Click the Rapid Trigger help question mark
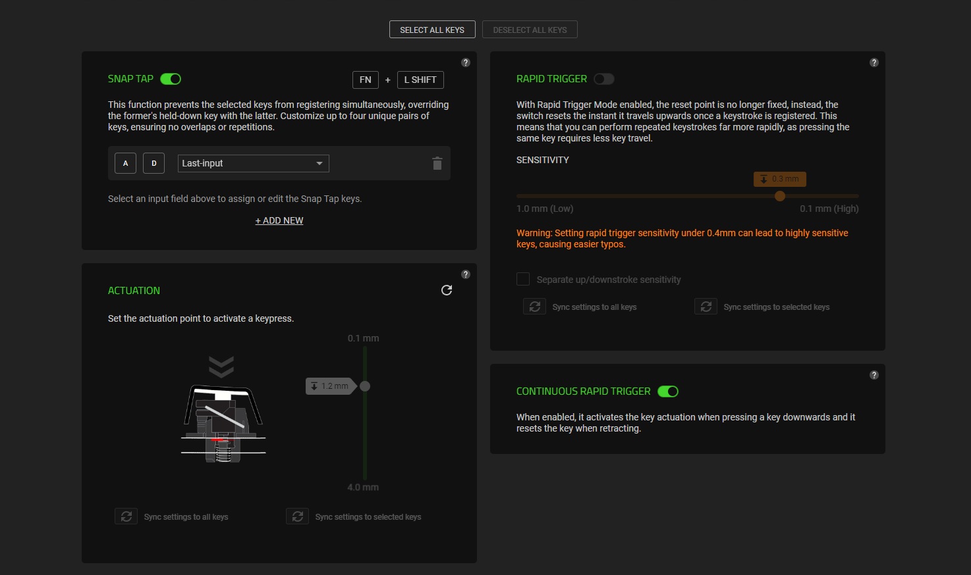The width and height of the screenshot is (971, 575). click(x=874, y=63)
